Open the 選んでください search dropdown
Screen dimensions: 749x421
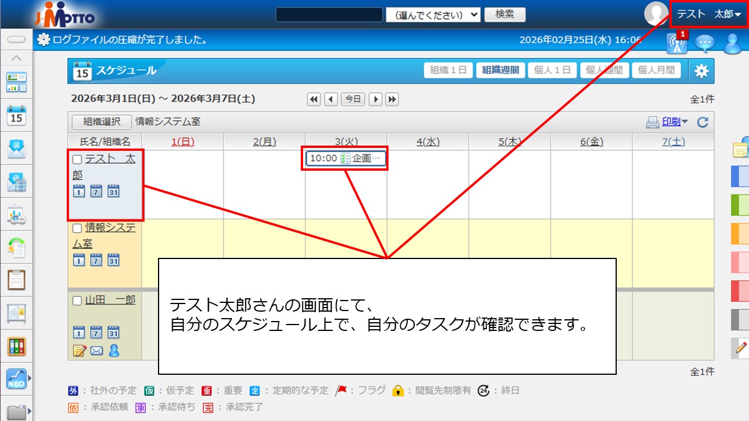pyautogui.click(x=433, y=15)
